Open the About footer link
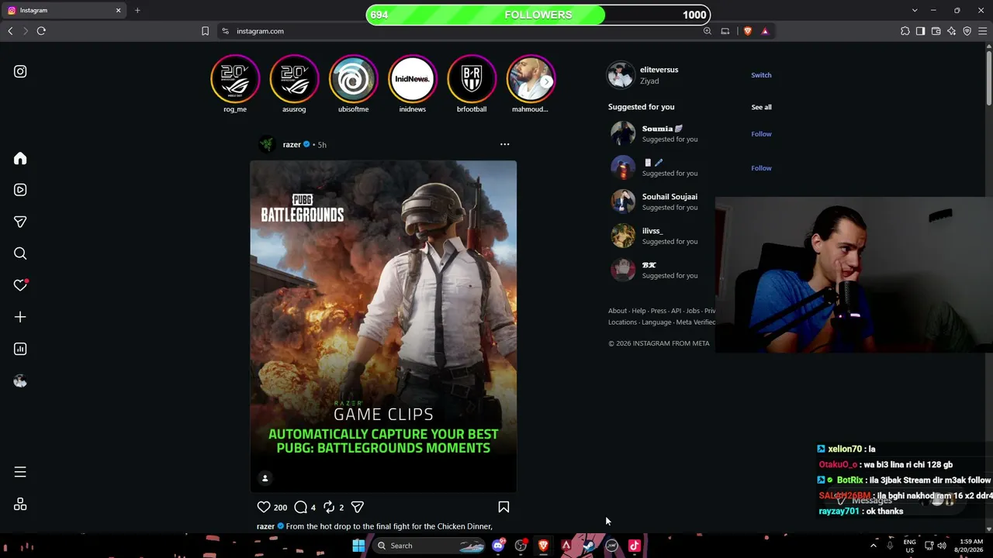993x558 pixels. coord(618,311)
